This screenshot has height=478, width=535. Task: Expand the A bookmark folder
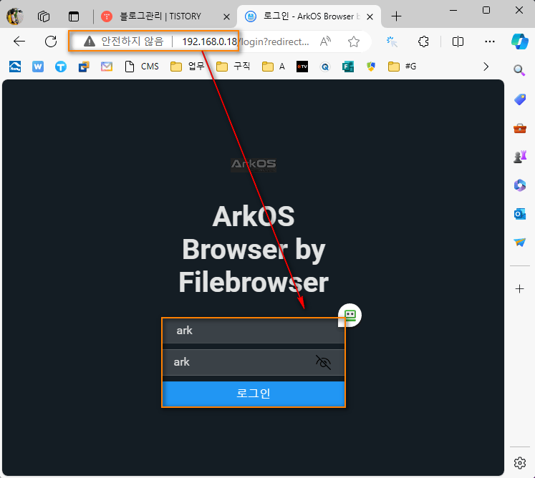click(x=274, y=67)
